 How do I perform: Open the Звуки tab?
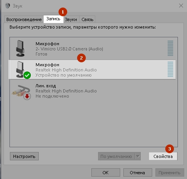[x=71, y=19]
